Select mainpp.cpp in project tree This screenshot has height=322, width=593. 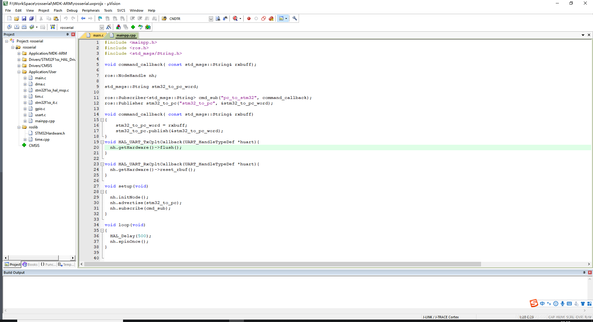pos(45,121)
